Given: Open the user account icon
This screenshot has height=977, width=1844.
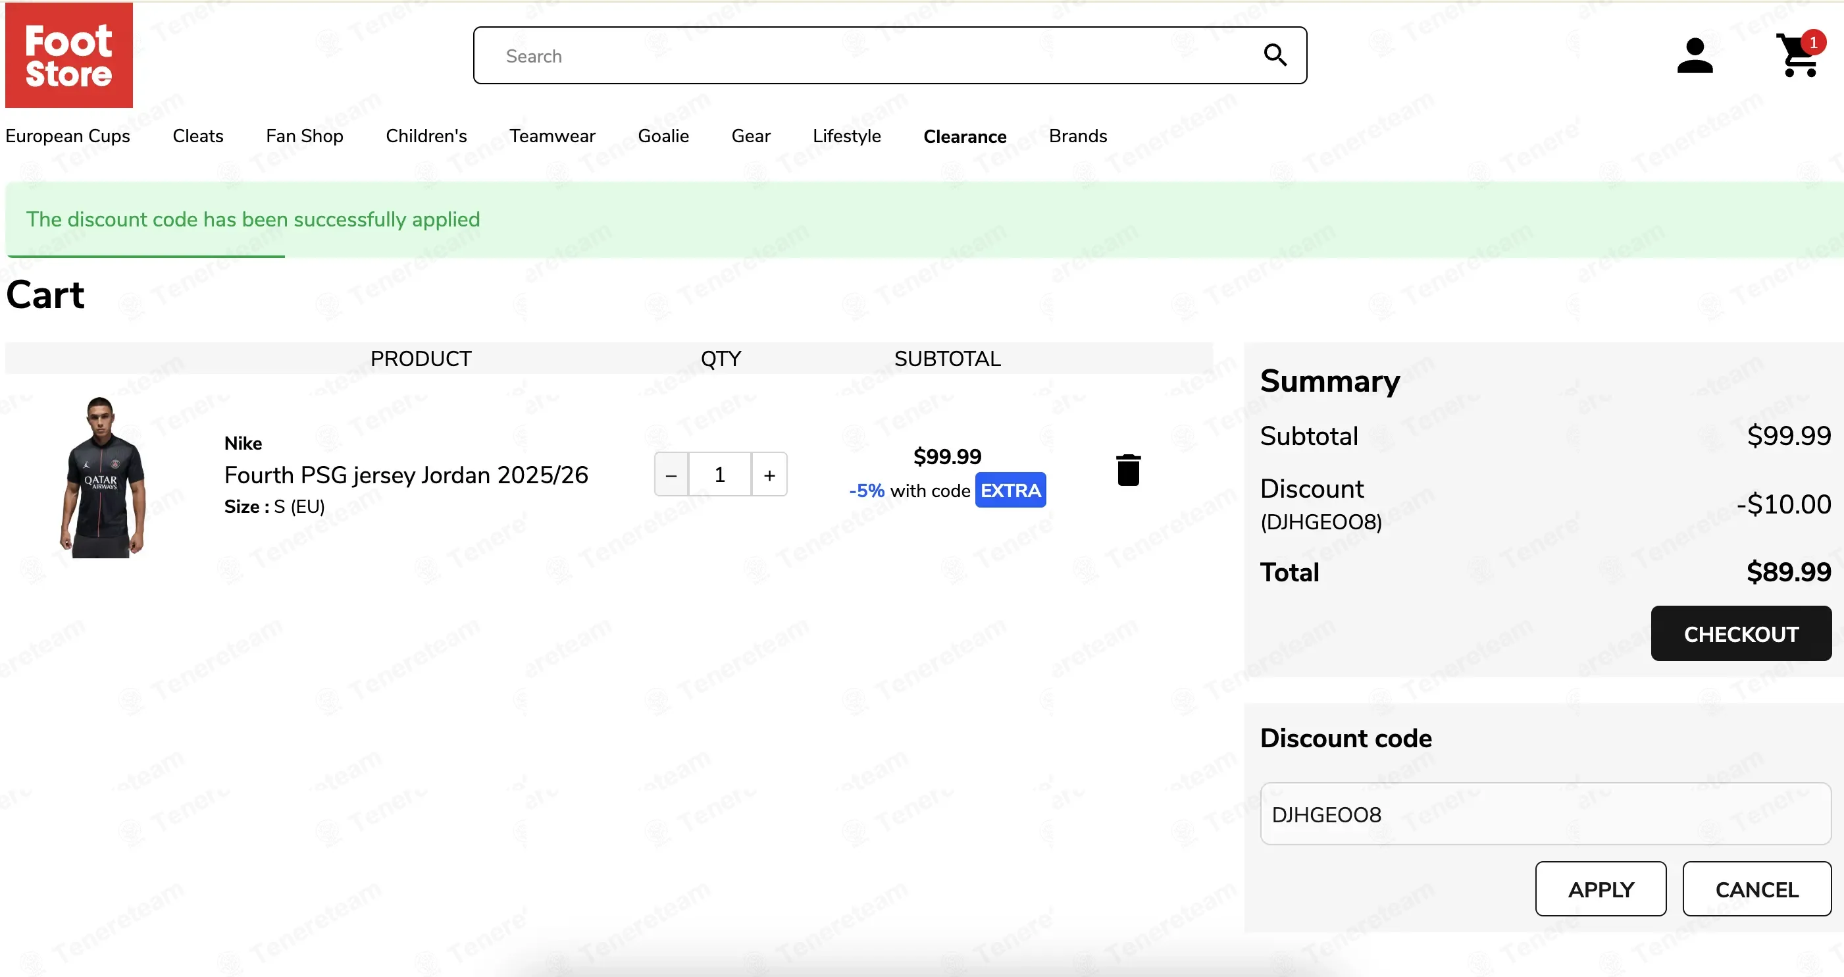Looking at the screenshot, I should pos(1695,56).
